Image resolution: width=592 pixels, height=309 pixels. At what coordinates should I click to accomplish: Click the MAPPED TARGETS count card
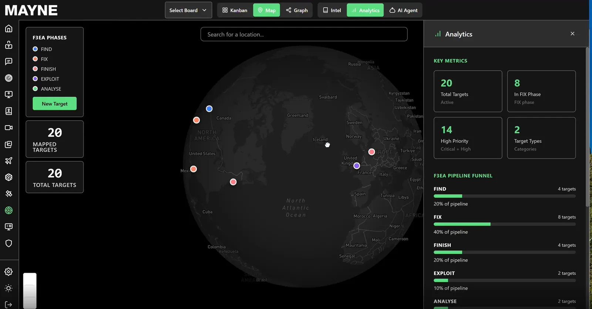click(55, 139)
